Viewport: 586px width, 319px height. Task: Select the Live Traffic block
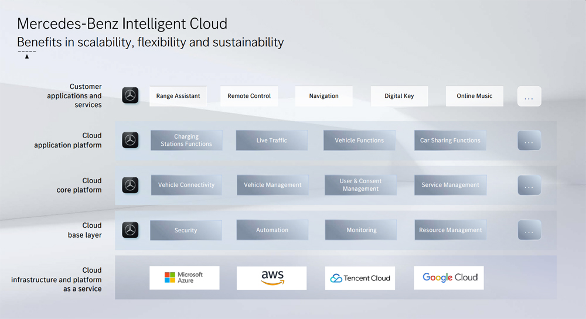point(272,140)
